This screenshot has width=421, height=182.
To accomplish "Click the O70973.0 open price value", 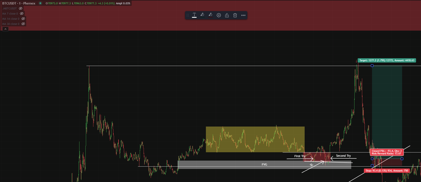I will pos(52,3).
